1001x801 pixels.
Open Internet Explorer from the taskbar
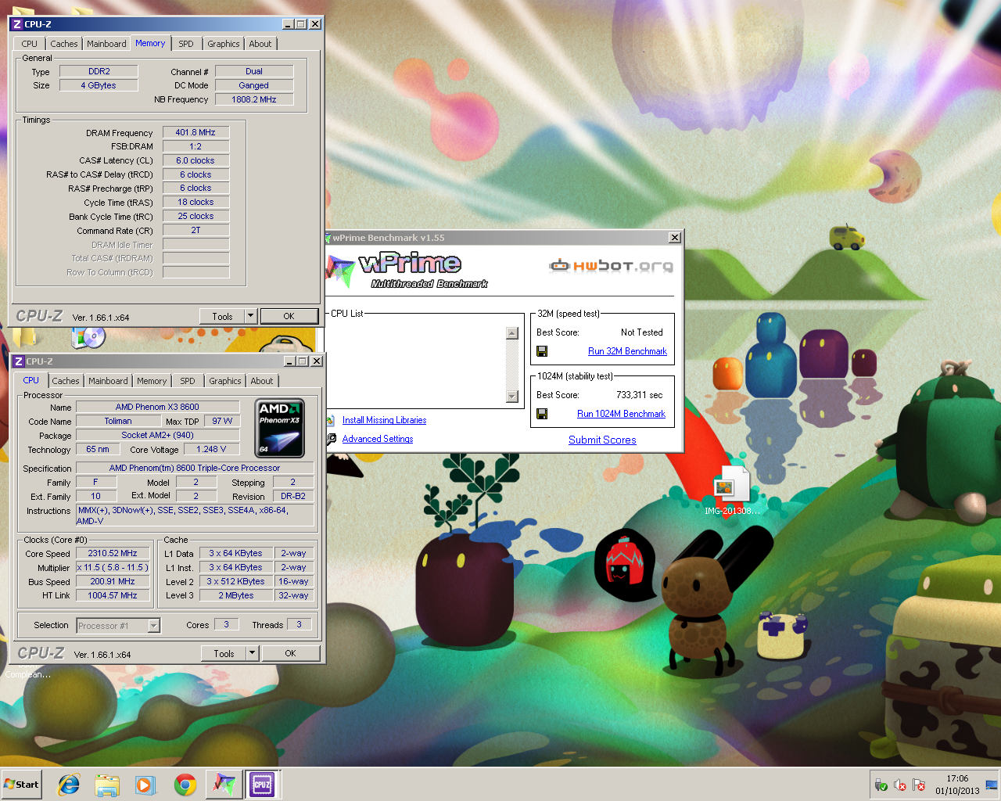point(69,785)
